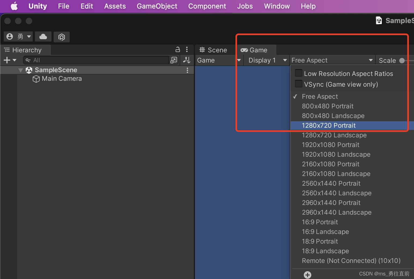
Task: Click the Main Camera cube icon
Action: [36, 79]
